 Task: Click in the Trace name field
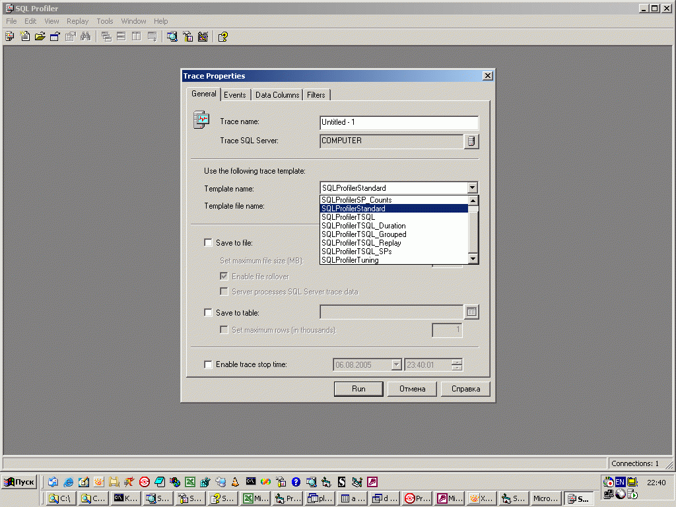(x=399, y=122)
